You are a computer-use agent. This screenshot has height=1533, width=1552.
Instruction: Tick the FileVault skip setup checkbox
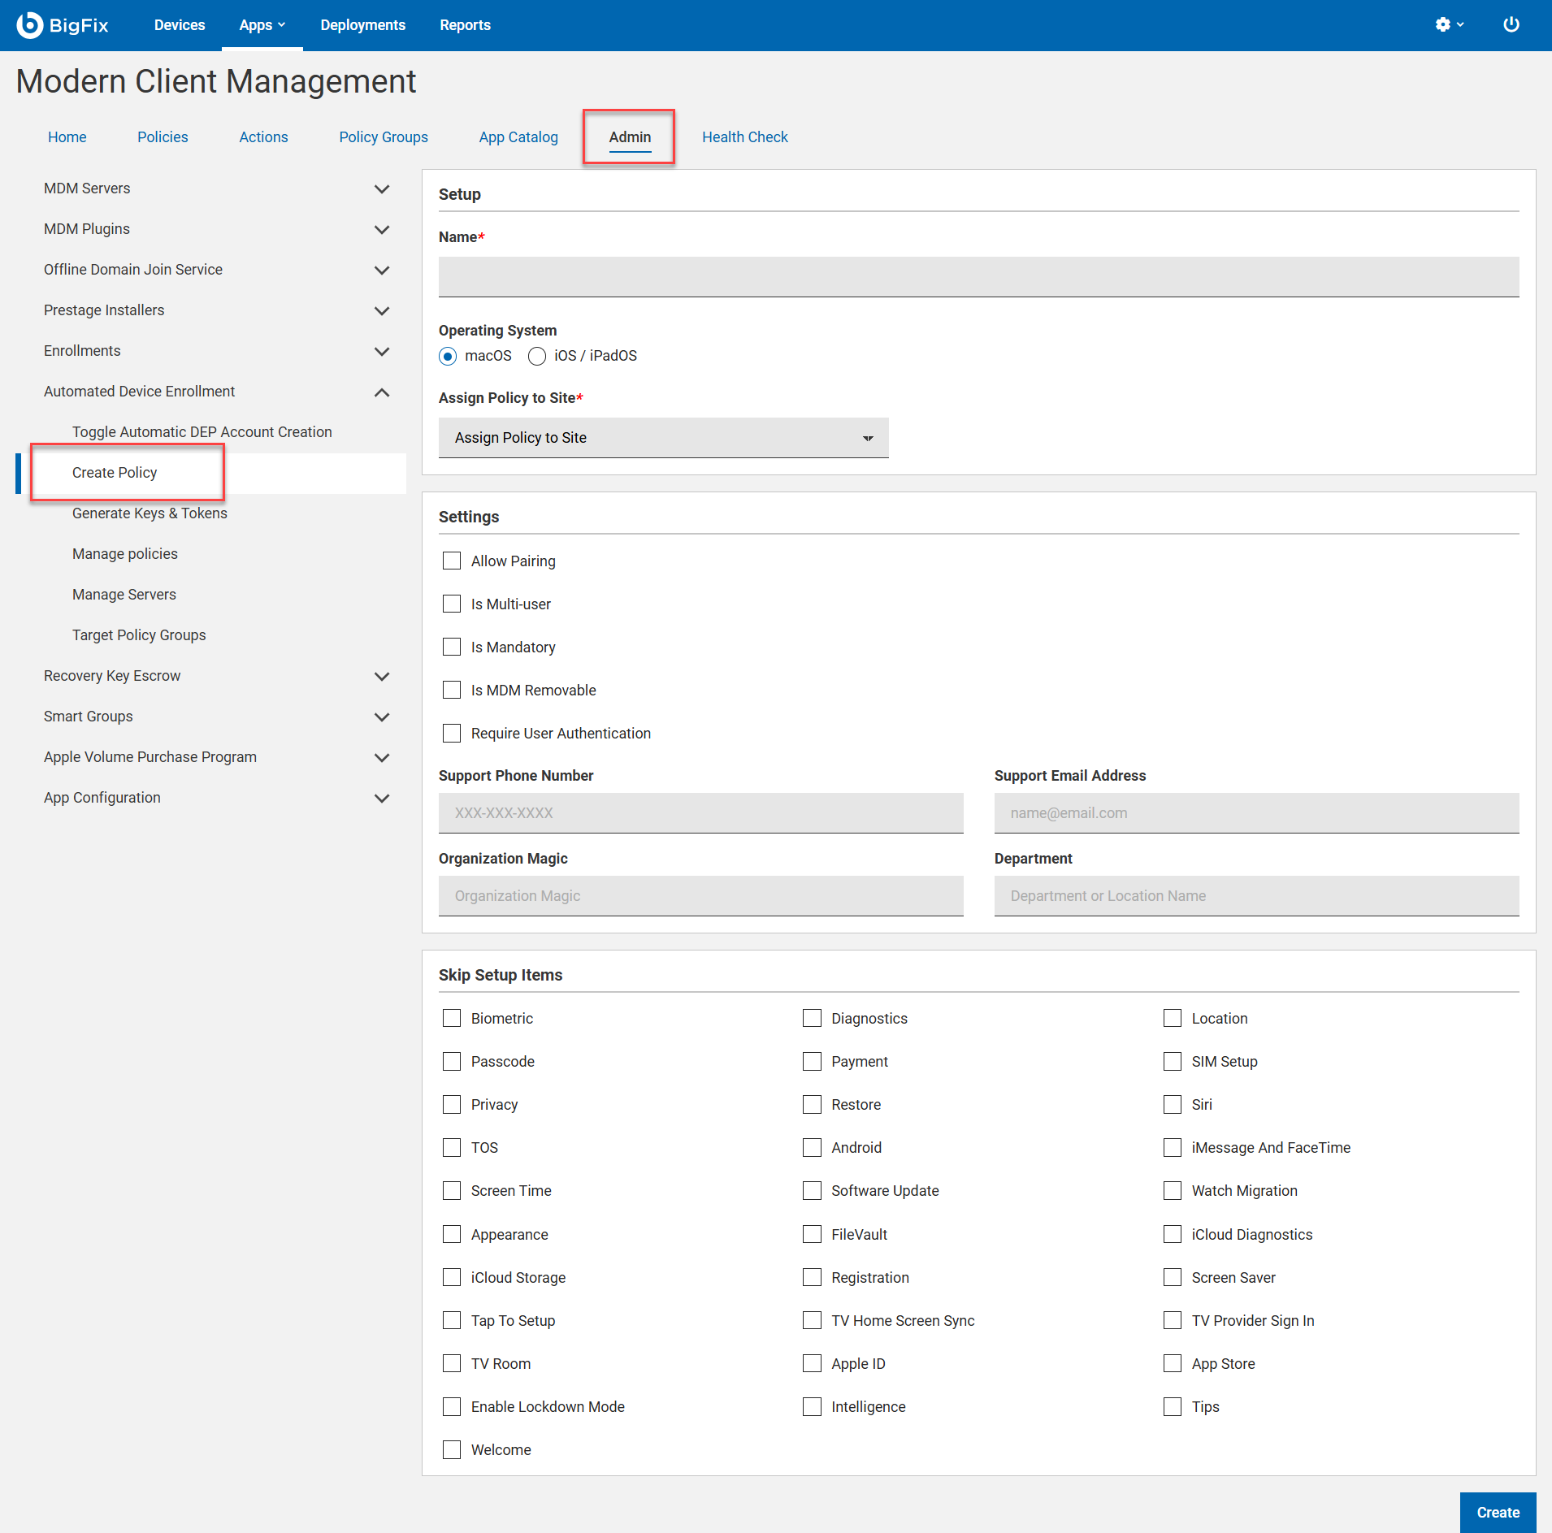pyautogui.click(x=812, y=1235)
